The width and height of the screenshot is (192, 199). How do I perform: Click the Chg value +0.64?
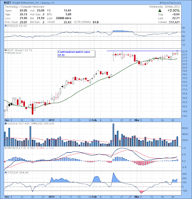pos(176,14)
